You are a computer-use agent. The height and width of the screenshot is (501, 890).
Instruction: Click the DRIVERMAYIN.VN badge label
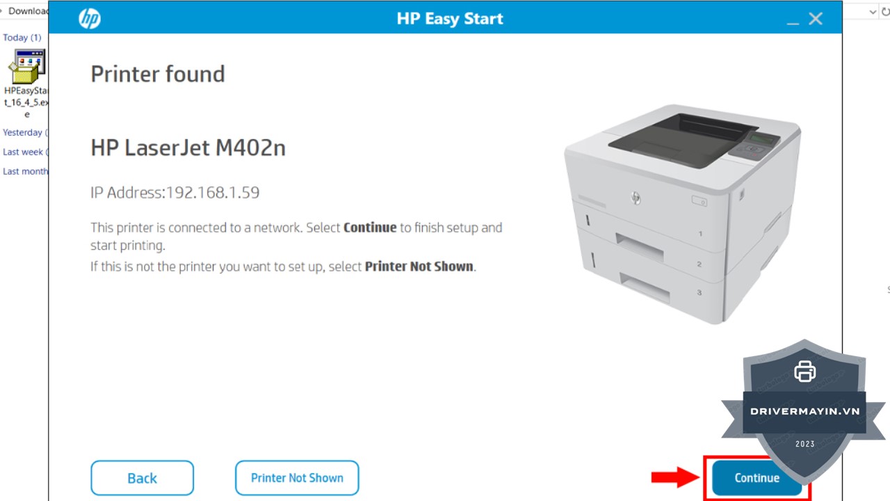804,411
